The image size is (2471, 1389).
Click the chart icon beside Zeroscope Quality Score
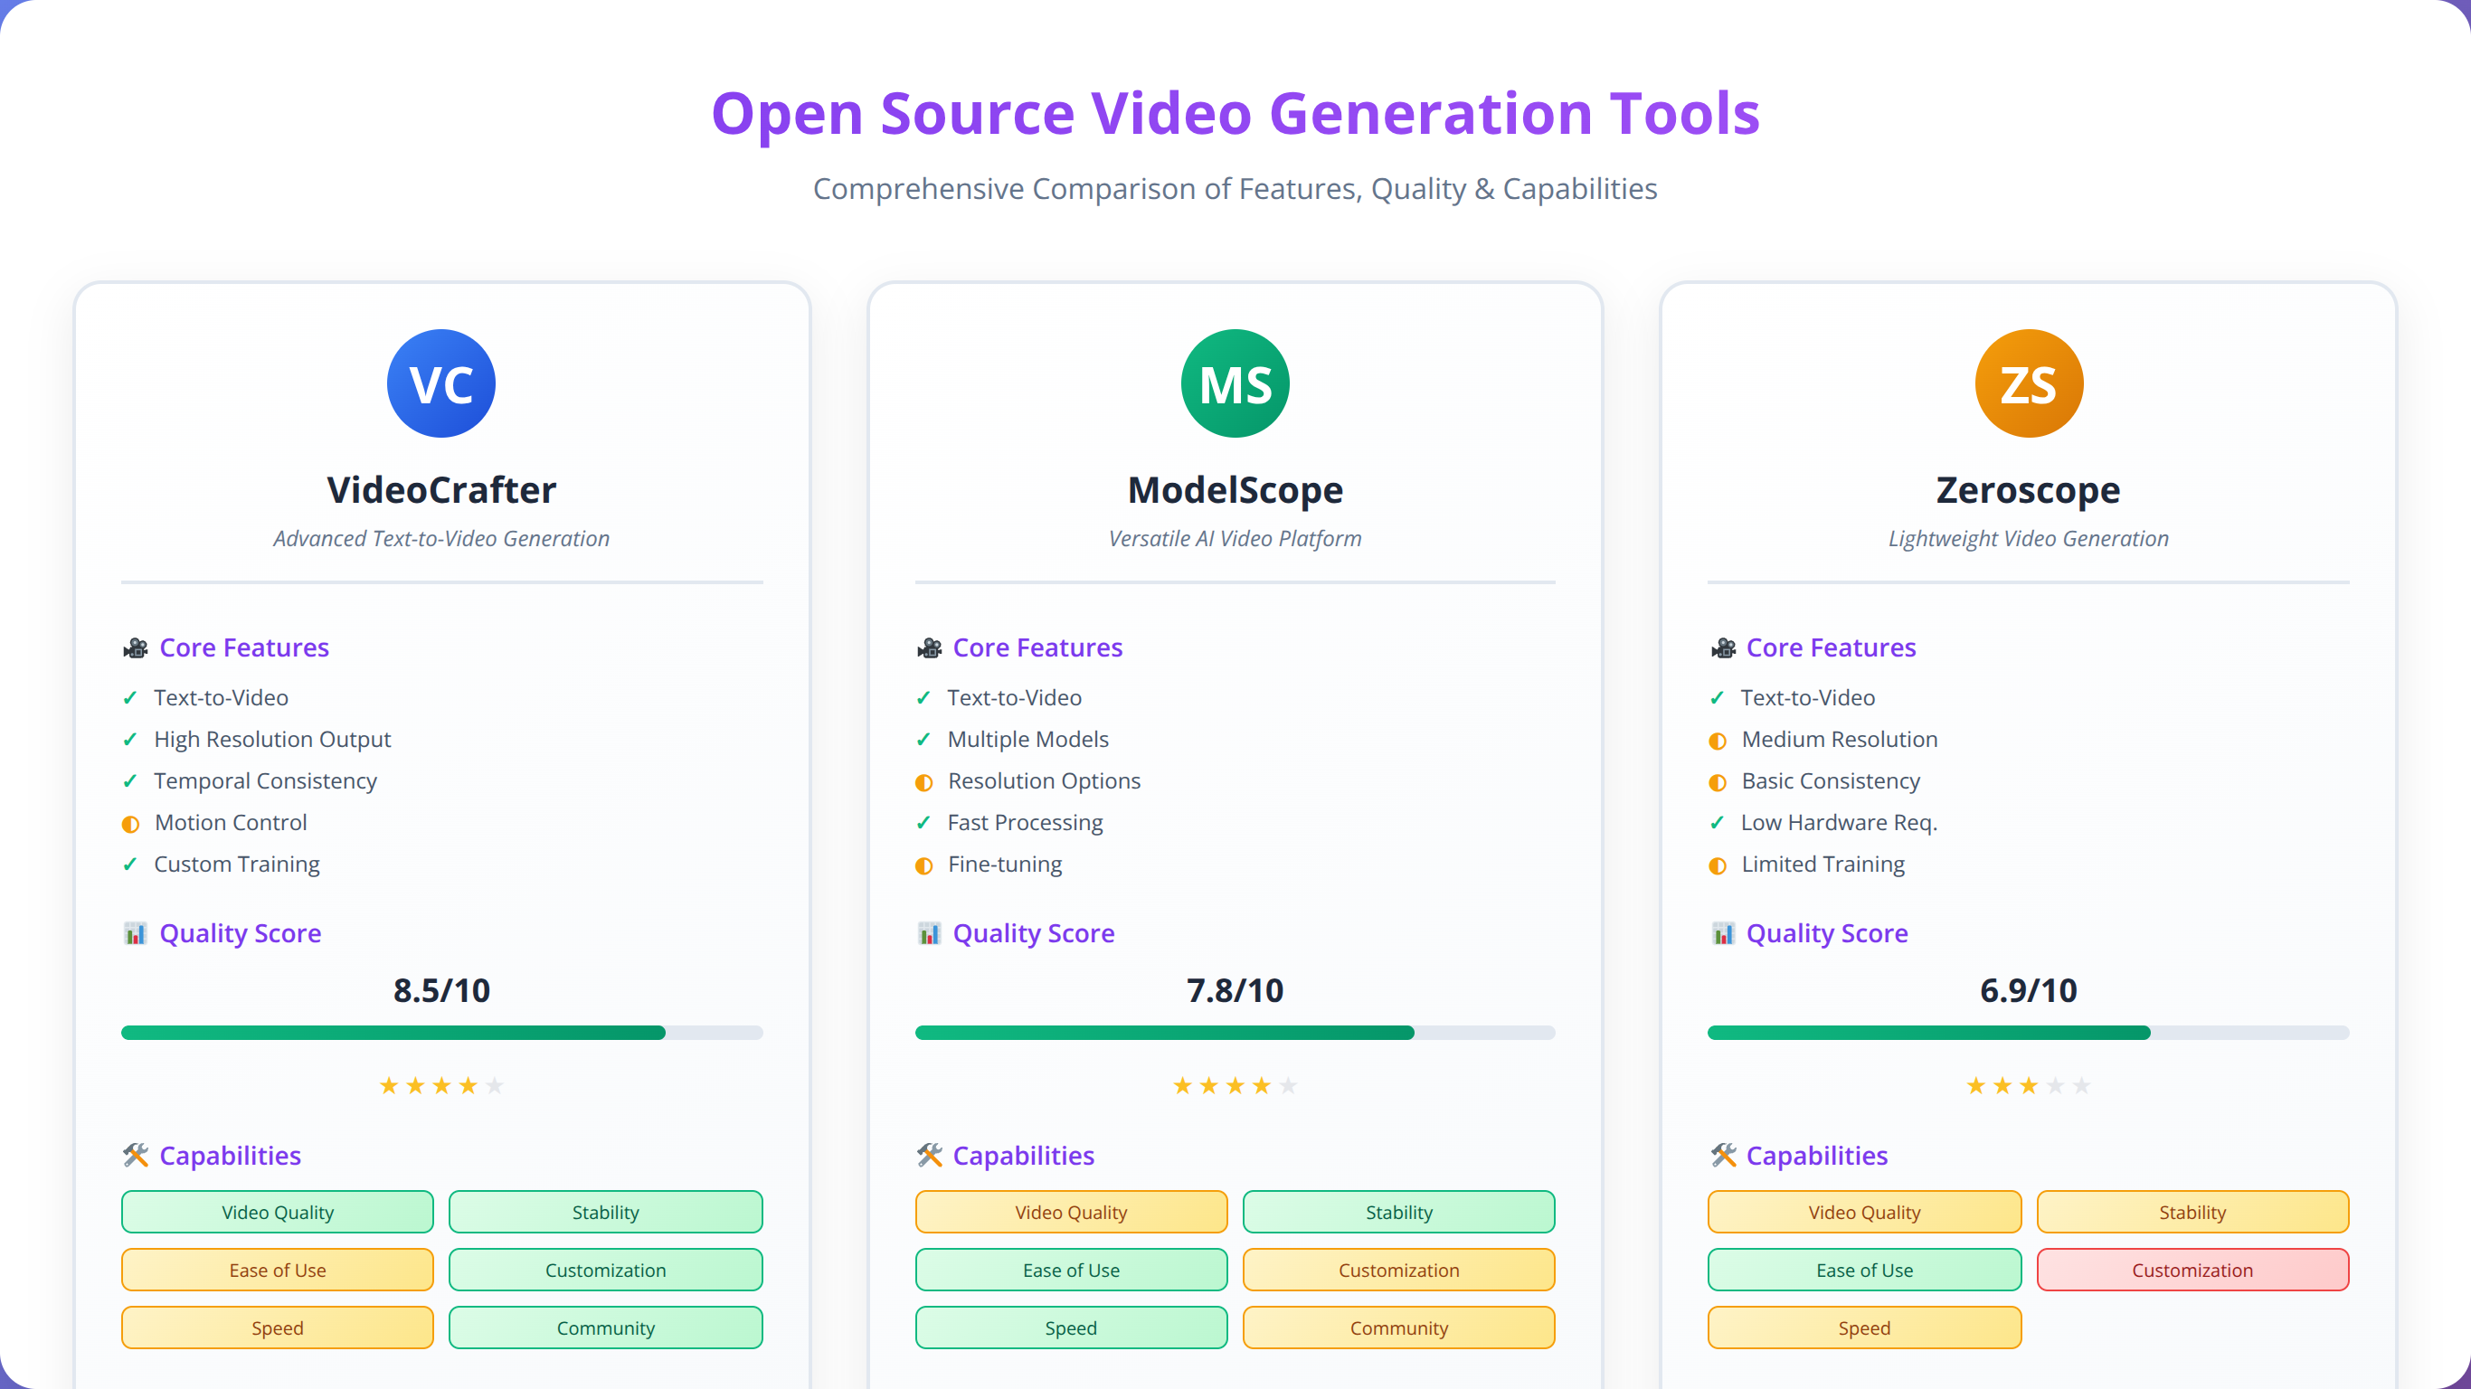(x=1723, y=933)
